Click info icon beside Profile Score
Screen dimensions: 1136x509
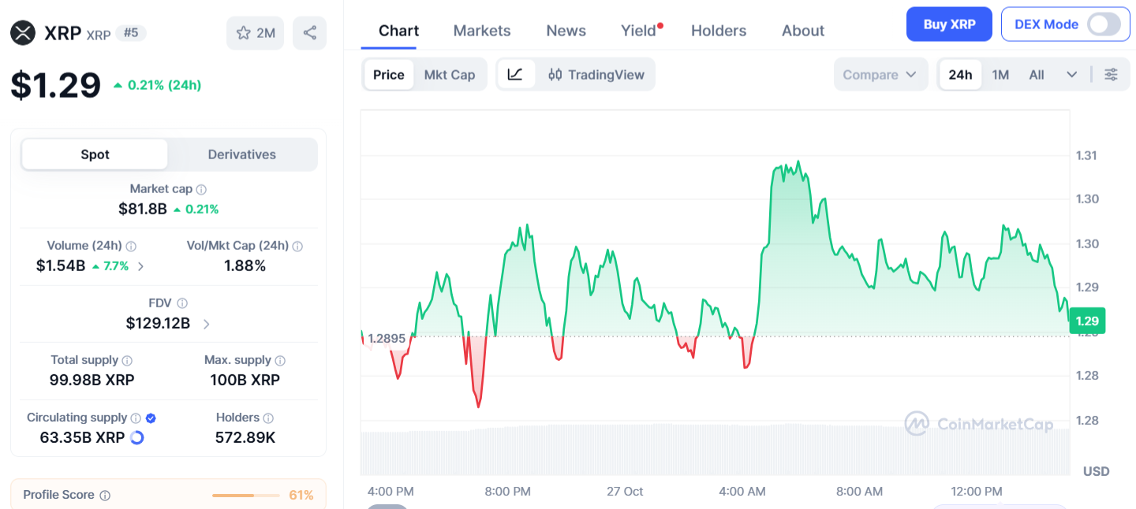click(105, 495)
